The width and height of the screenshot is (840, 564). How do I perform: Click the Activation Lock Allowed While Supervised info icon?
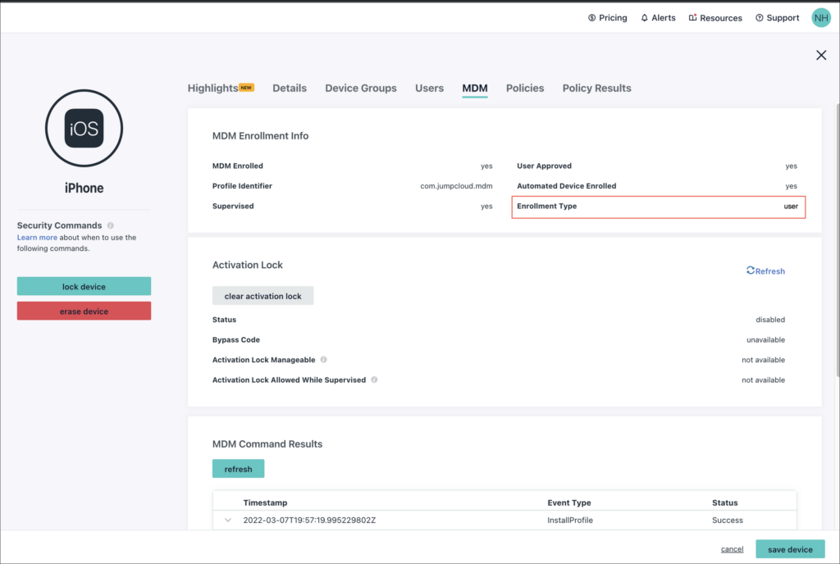[374, 380]
